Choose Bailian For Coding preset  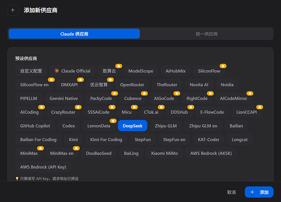(38, 139)
